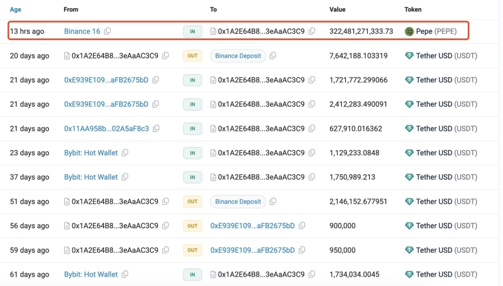This screenshot has width=503, height=286.
Task: Copy the 0x11AA958b...02A5aF8c3 address
Action: coord(157,129)
